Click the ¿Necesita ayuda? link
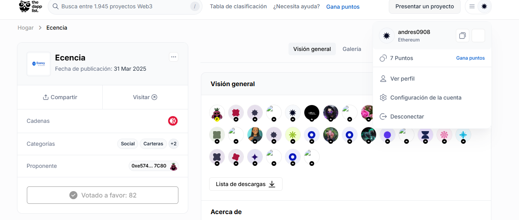The height and width of the screenshot is (220, 519). [x=296, y=6]
